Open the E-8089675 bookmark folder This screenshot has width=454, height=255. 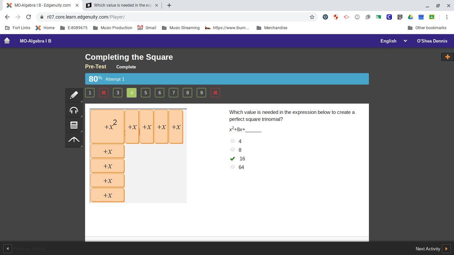tap(73, 28)
